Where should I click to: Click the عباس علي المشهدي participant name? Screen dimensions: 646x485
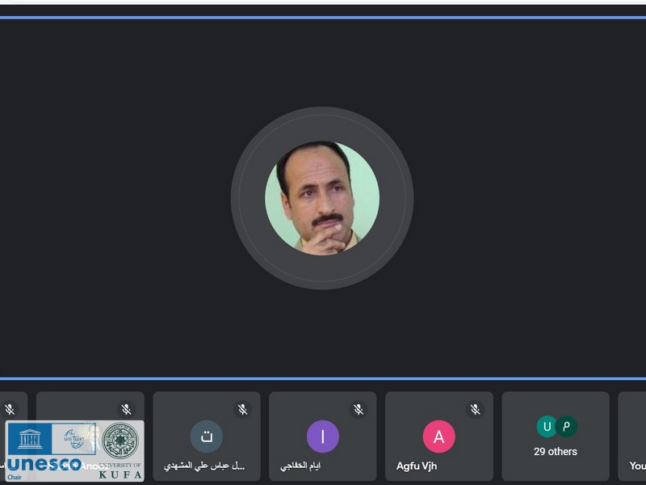(x=205, y=466)
